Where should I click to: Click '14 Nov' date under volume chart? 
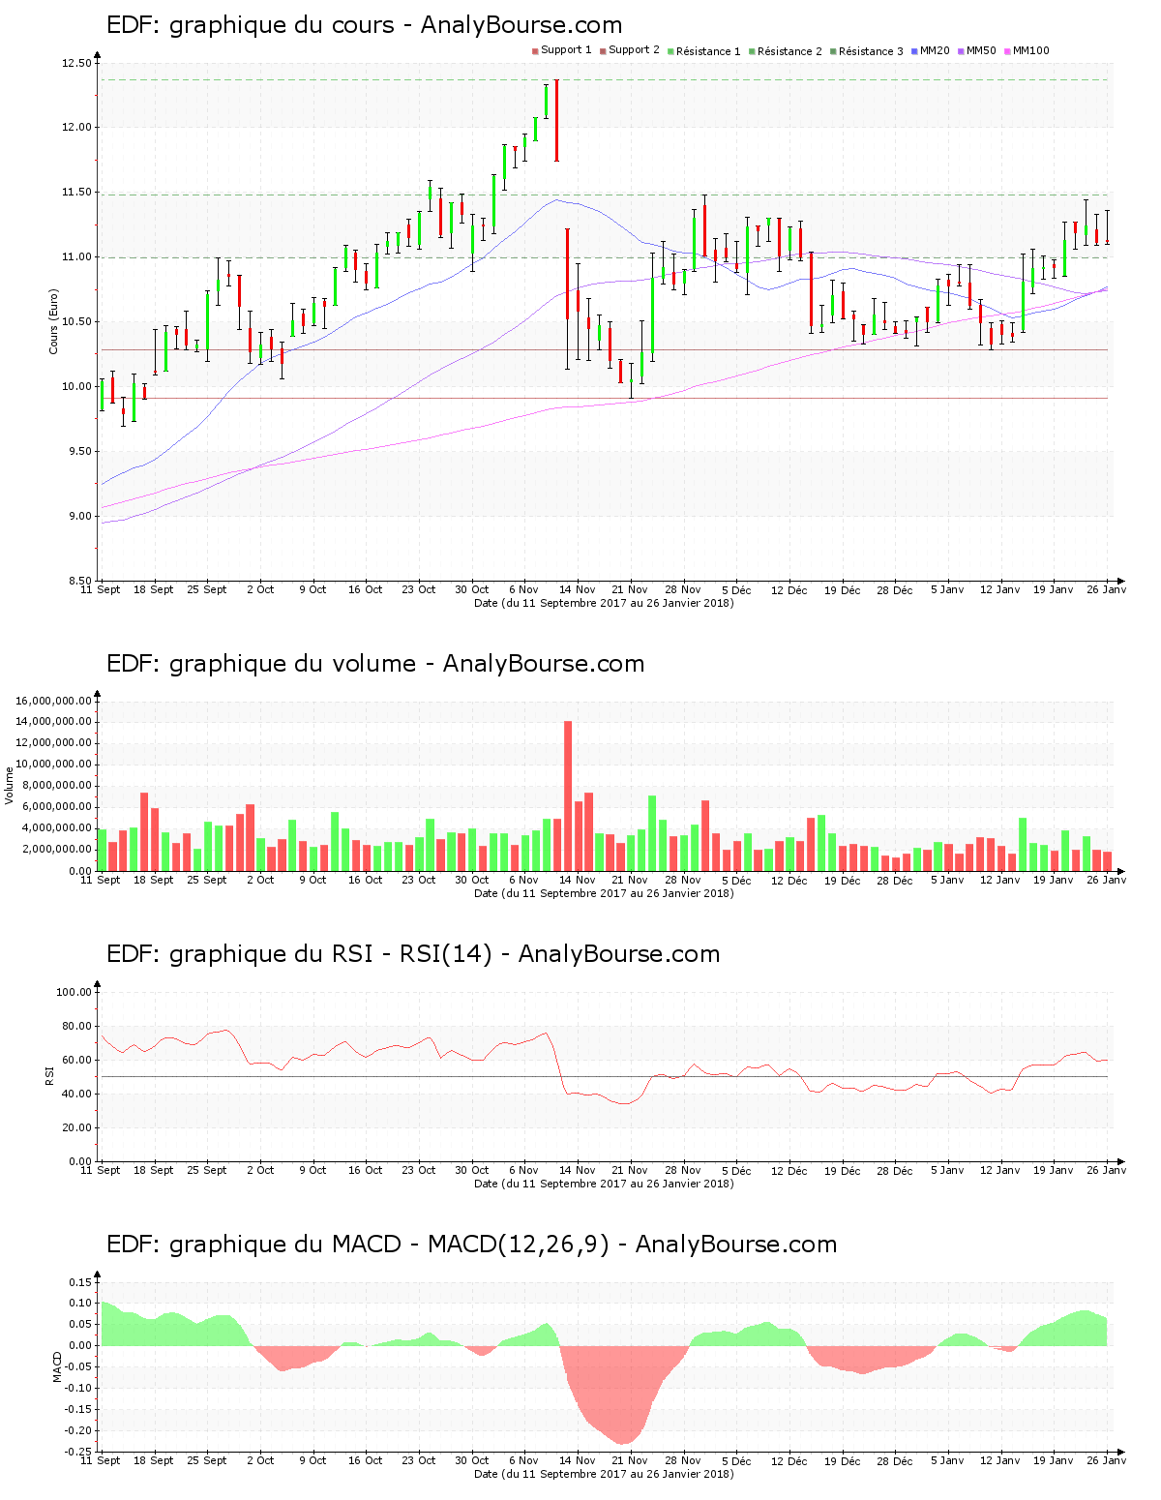pyautogui.click(x=578, y=880)
